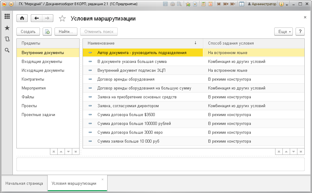This screenshot has width=312, height=193.
Task: Add this page to favorites star outline
Action: click(62, 19)
